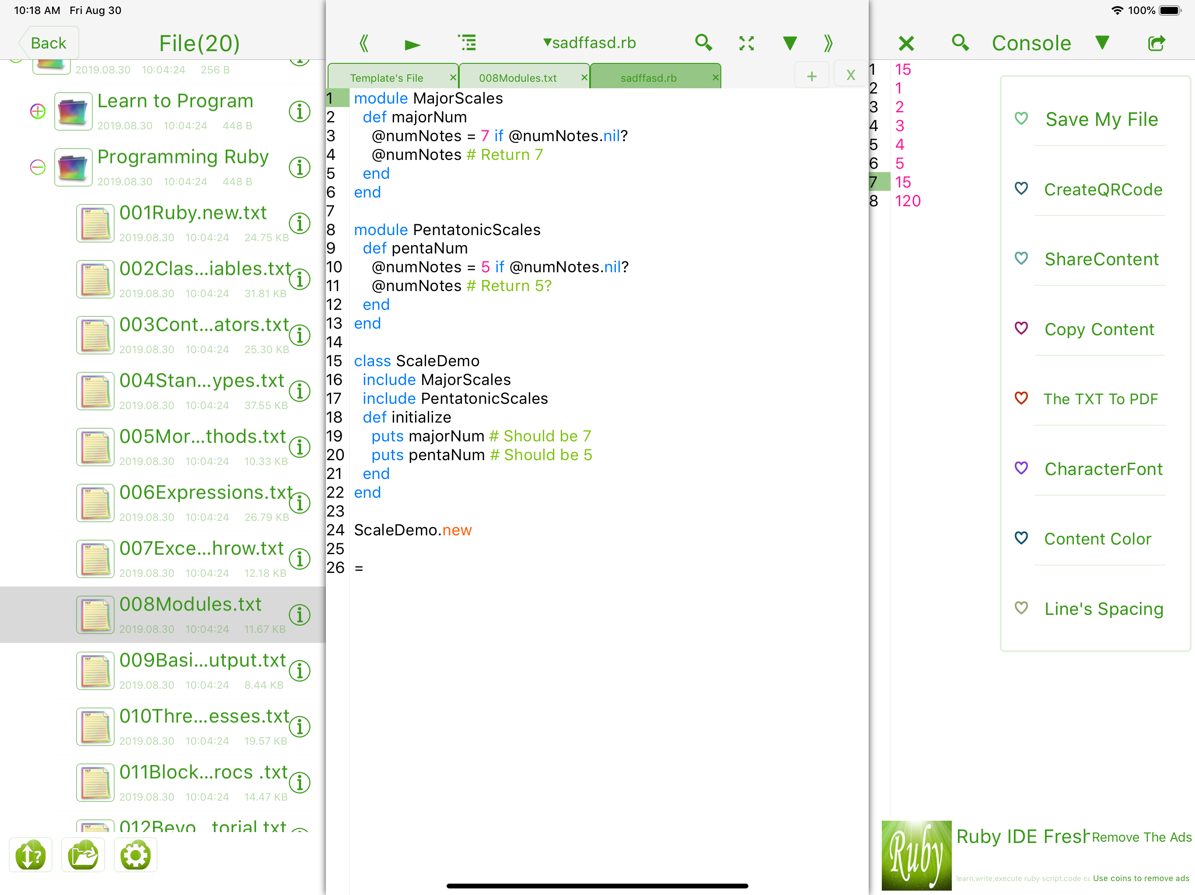The width and height of the screenshot is (1195, 895).
Task: Tap Use coins to remove ads
Action: [1141, 878]
